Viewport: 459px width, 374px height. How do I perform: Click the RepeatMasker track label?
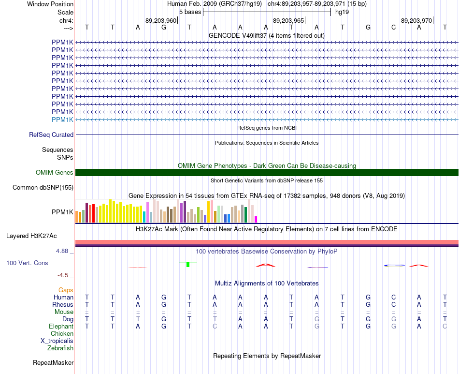click(x=53, y=363)
